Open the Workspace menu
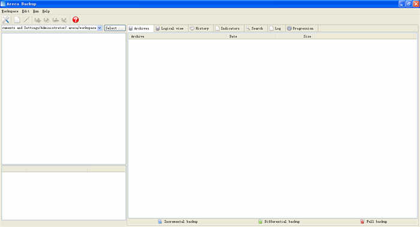This screenshot has width=420, height=227. [10, 11]
